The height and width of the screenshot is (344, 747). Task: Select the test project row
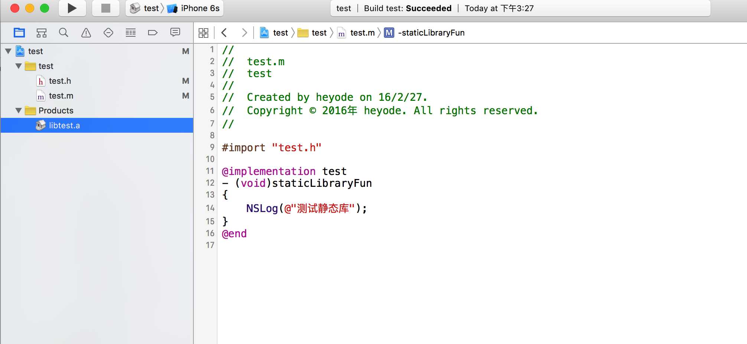[97, 51]
